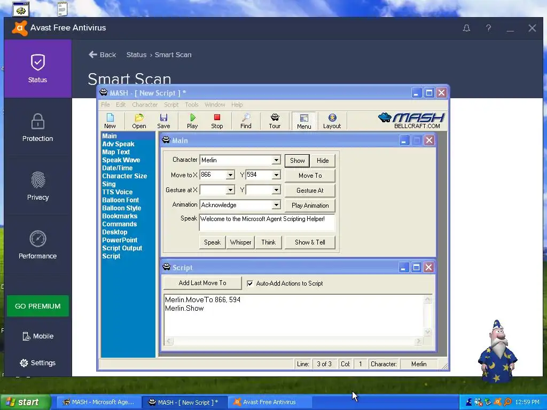Halt playback with the Stop icon

[x=217, y=121]
